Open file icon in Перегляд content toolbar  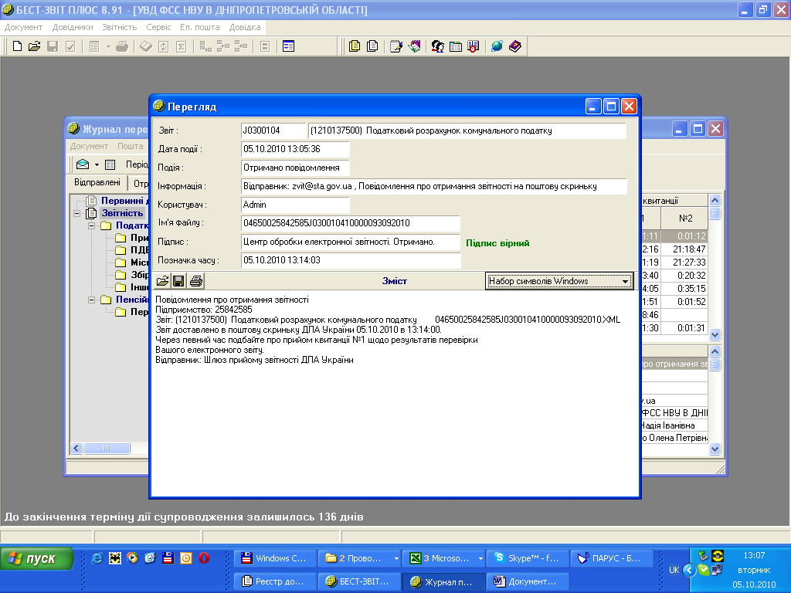[x=162, y=281]
